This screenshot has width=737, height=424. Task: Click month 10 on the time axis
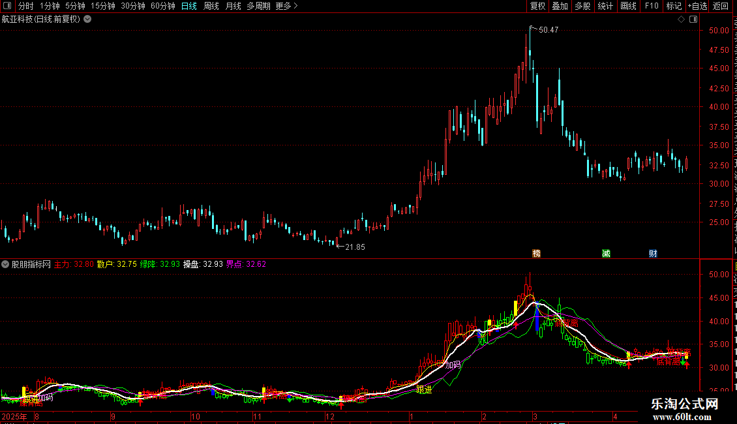click(x=196, y=416)
